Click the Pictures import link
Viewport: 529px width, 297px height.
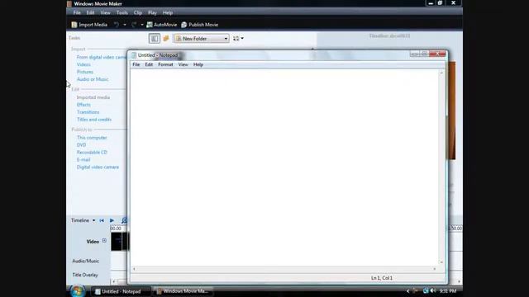pos(84,72)
